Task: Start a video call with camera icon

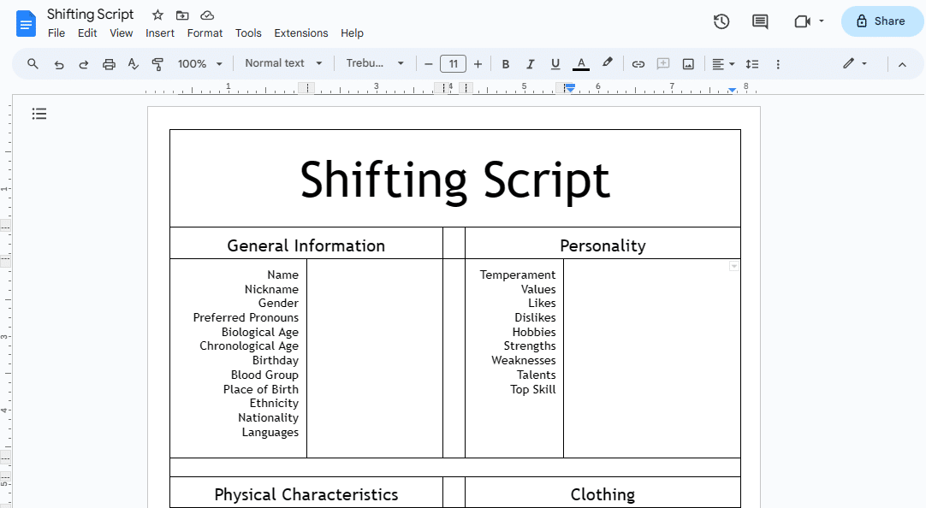Action: [x=802, y=22]
